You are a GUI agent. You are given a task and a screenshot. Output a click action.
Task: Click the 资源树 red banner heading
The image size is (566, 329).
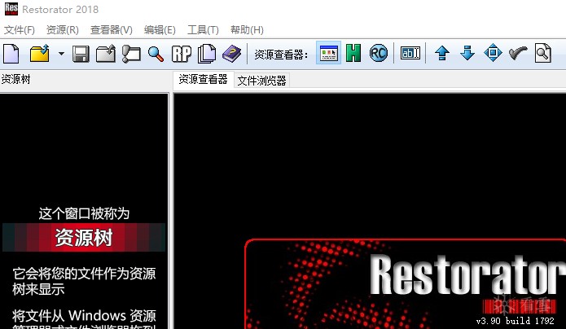tap(84, 237)
